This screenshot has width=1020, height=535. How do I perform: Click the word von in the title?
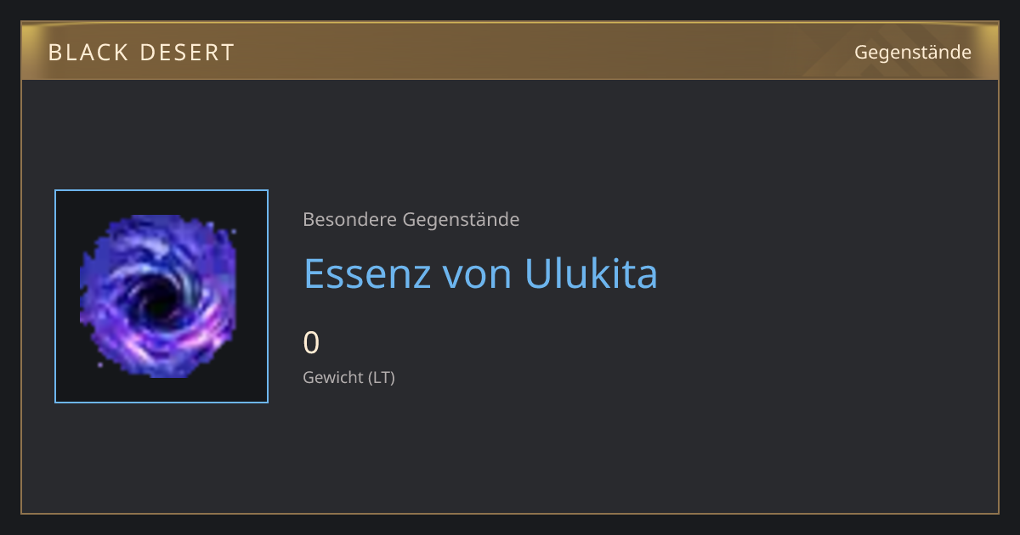point(477,277)
